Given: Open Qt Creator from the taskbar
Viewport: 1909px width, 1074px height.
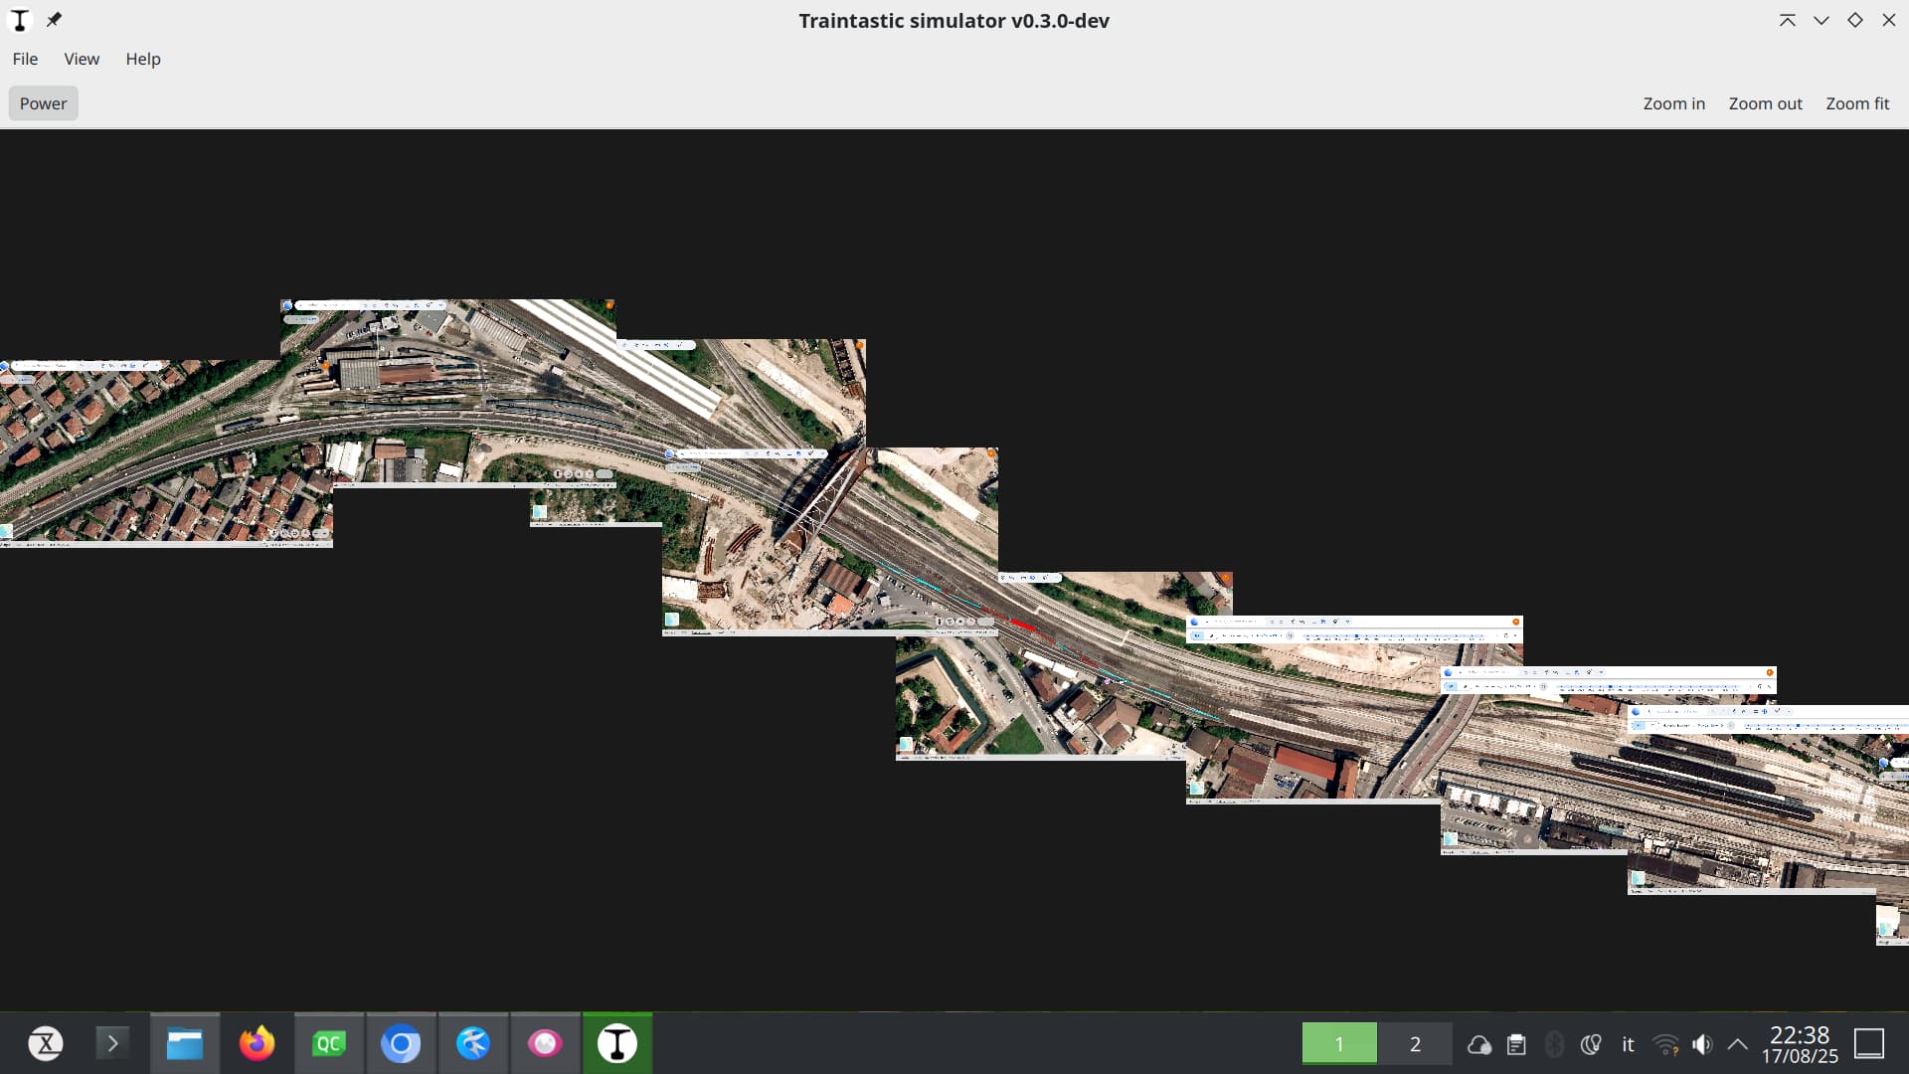Looking at the screenshot, I should pos(329,1043).
